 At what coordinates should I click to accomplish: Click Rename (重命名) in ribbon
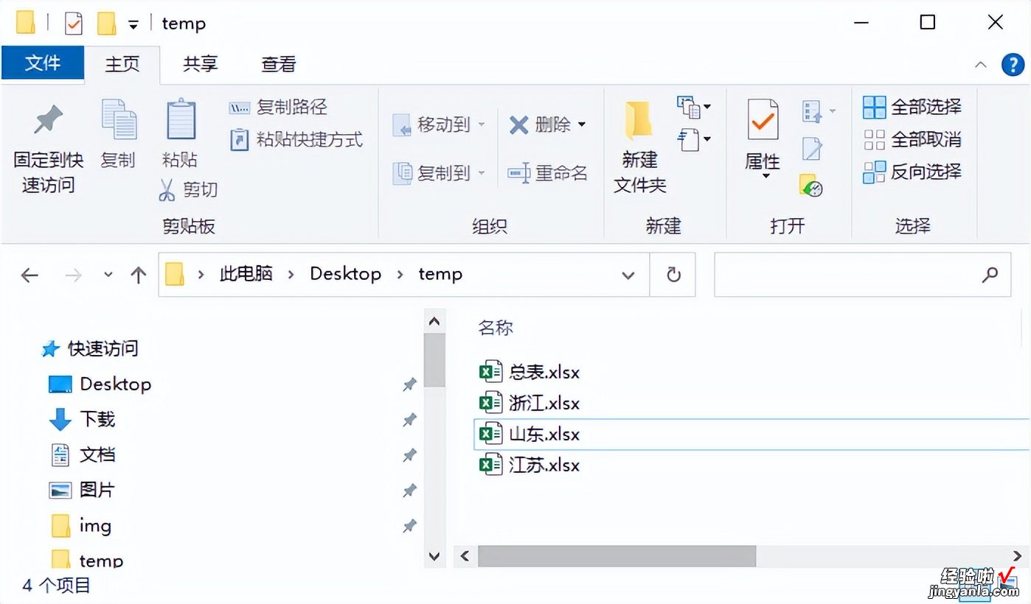click(x=548, y=174)
